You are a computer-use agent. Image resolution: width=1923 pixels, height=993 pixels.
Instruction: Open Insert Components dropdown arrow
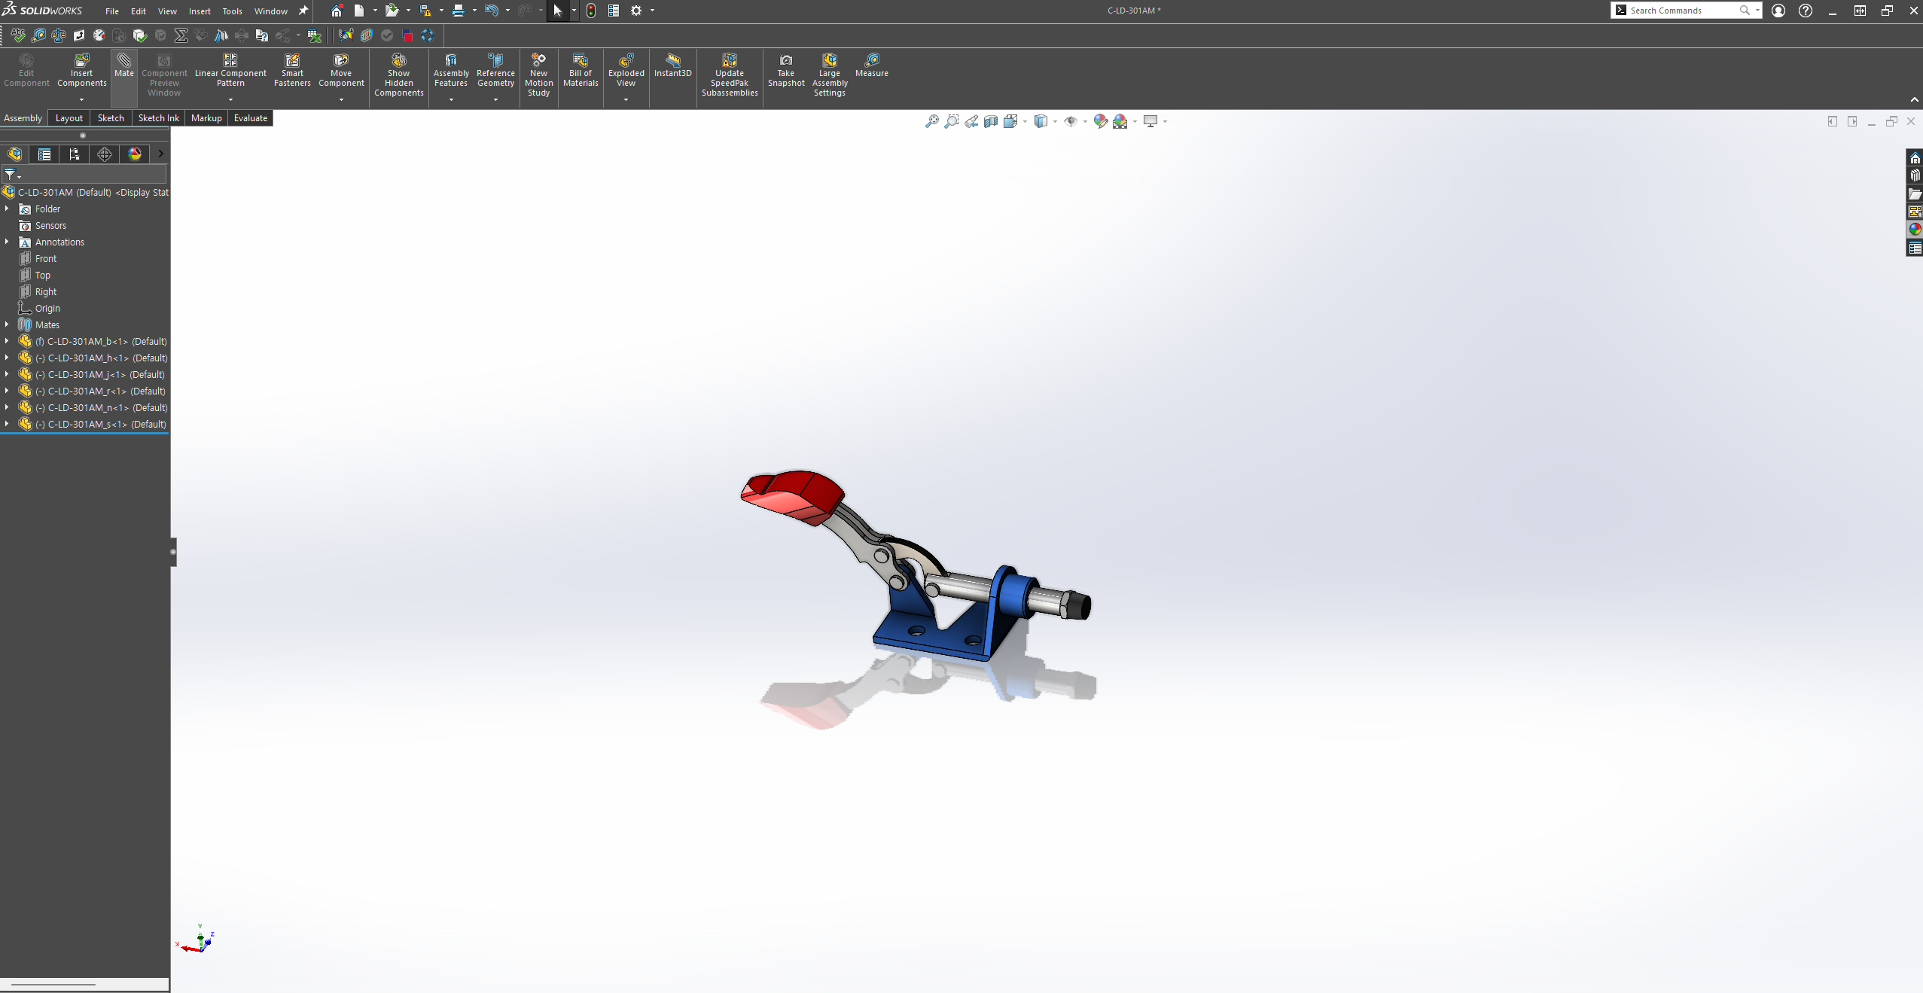[81, 99]
